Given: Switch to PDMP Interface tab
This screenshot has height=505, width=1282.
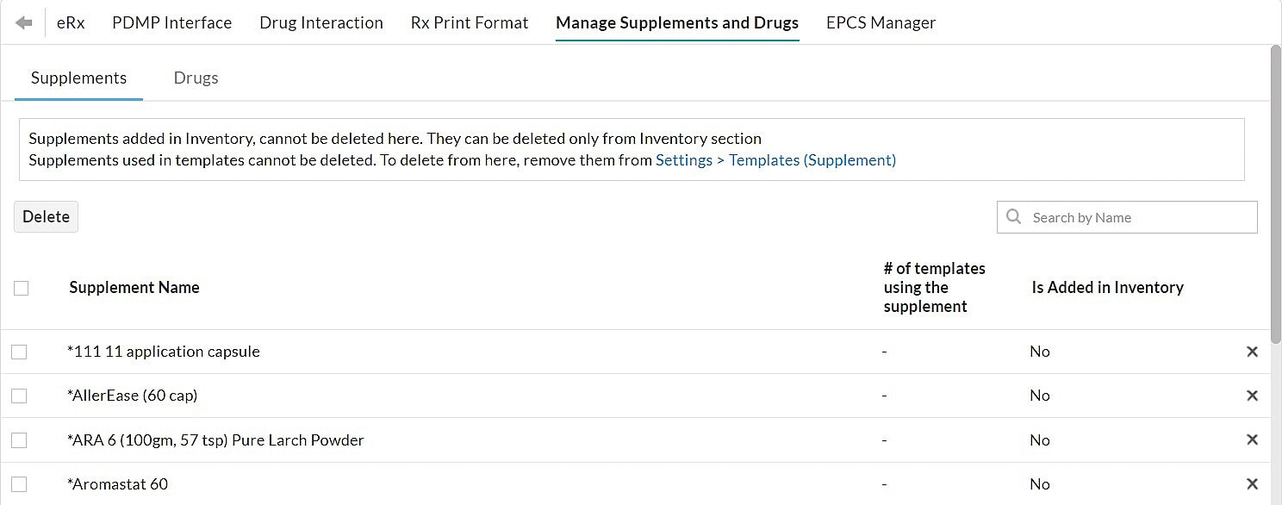Looking at the screenshot, I should pos(171,23).
